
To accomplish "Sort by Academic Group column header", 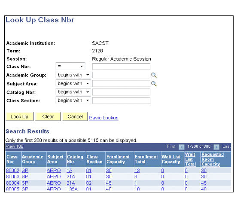I will (33, 159).
